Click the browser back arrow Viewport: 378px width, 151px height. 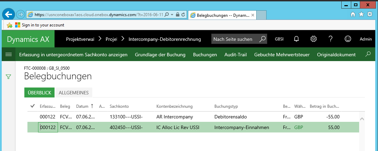(x=8, y=14)
